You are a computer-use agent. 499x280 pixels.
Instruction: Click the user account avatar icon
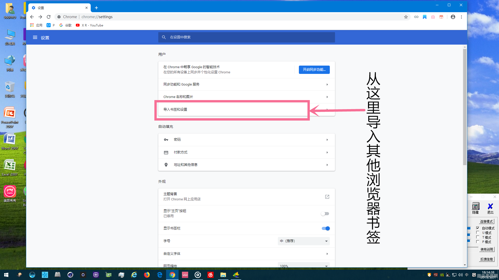453,17
